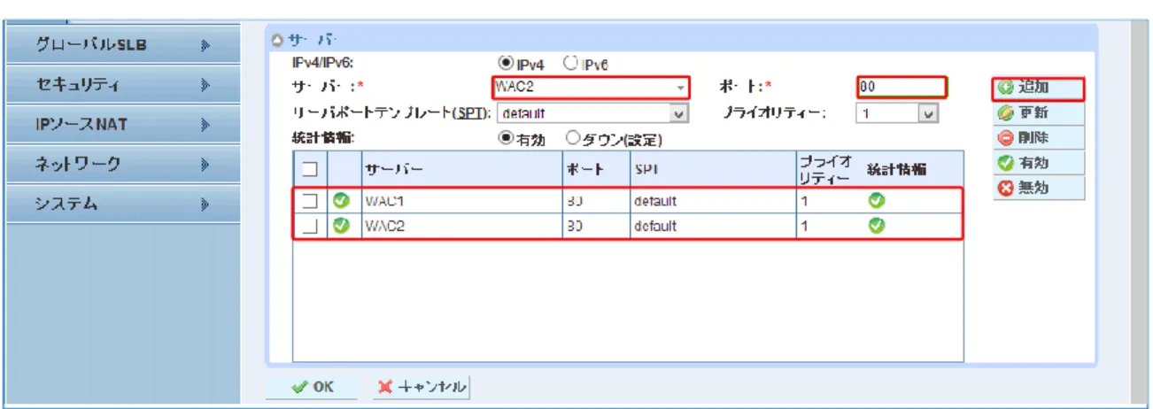The height and width of the screenshot is (409, 1153).
Task: Open the server dropdown showing WAC2
Action: 590,88
